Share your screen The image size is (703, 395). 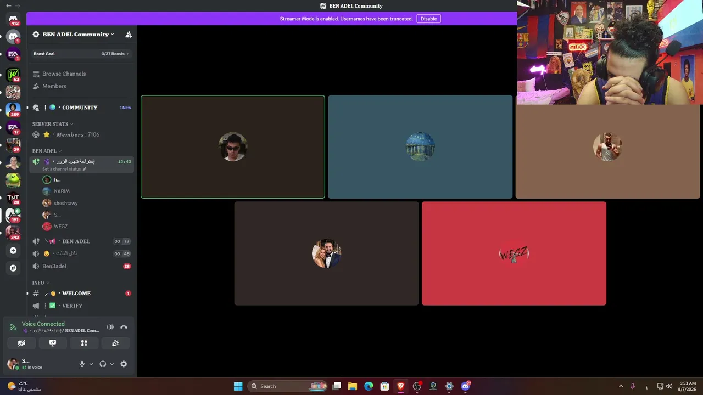[x=53, y=343]
